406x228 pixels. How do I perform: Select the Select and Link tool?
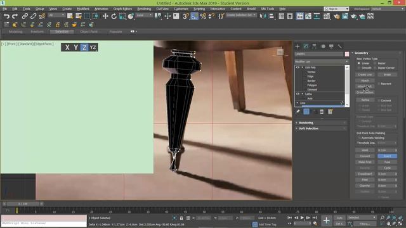click(25, 16)
